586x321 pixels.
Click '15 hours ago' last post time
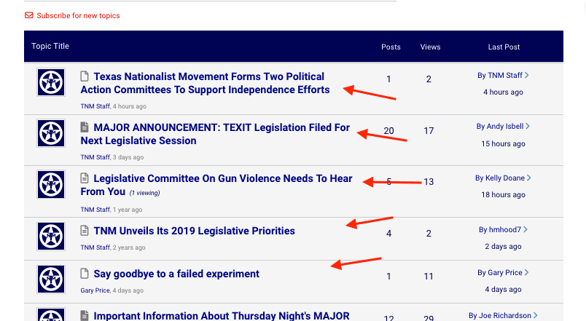tap(503, 143)
